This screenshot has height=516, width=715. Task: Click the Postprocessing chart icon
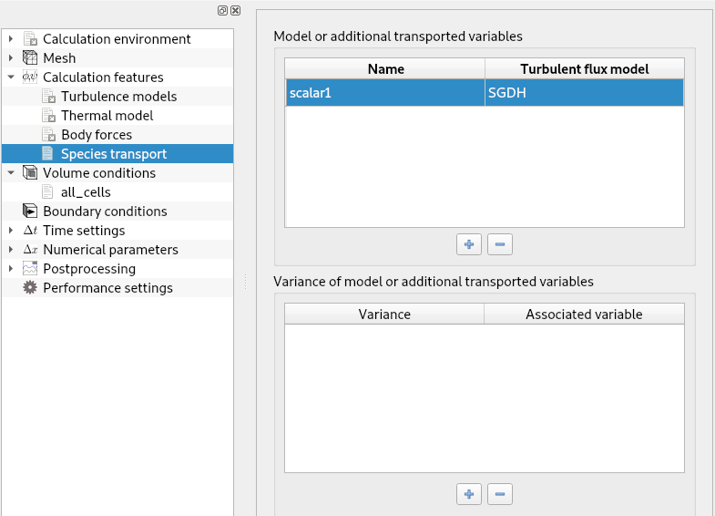(30, 269)
